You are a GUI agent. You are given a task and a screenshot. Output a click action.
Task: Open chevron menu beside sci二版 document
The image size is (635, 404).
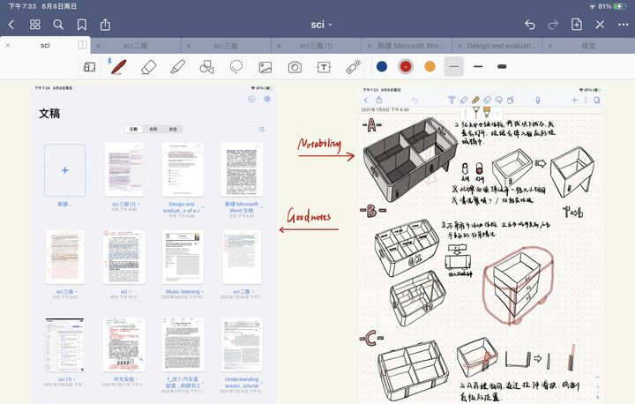[253, 292]
